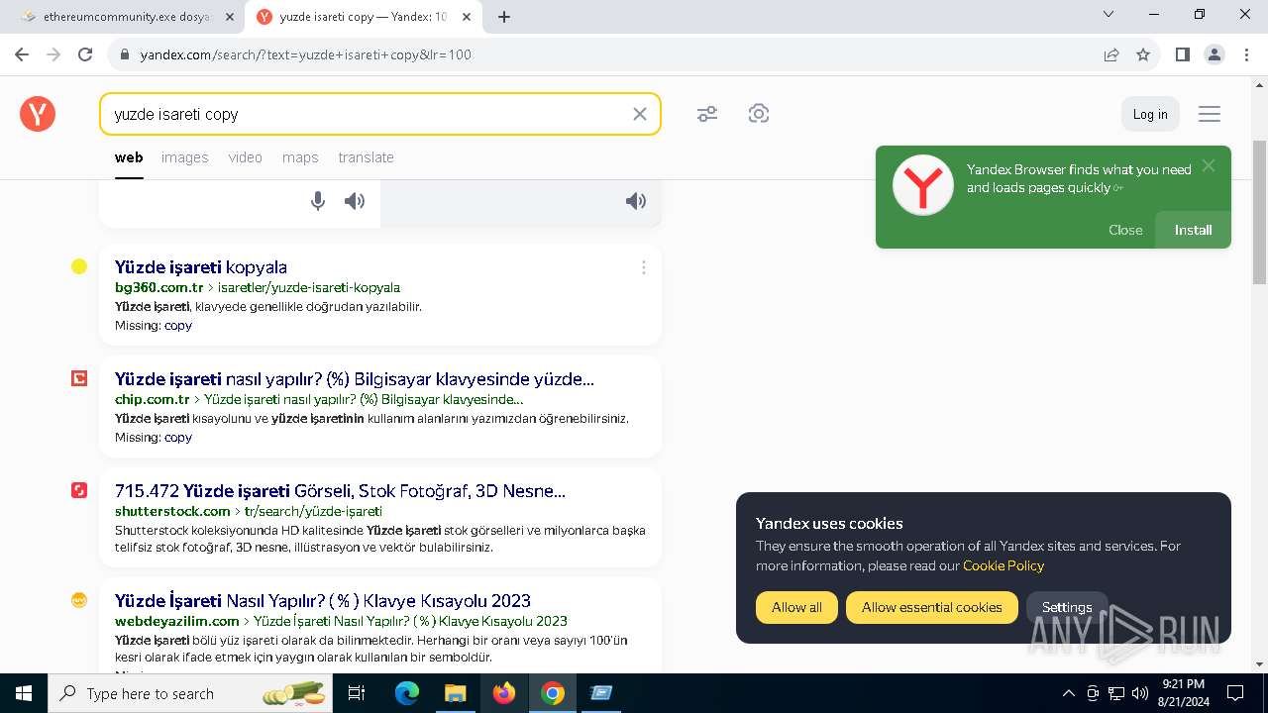Open the Cookie Policy link
Viewport: 1268px width, 713px height.
coord(1004,565)
